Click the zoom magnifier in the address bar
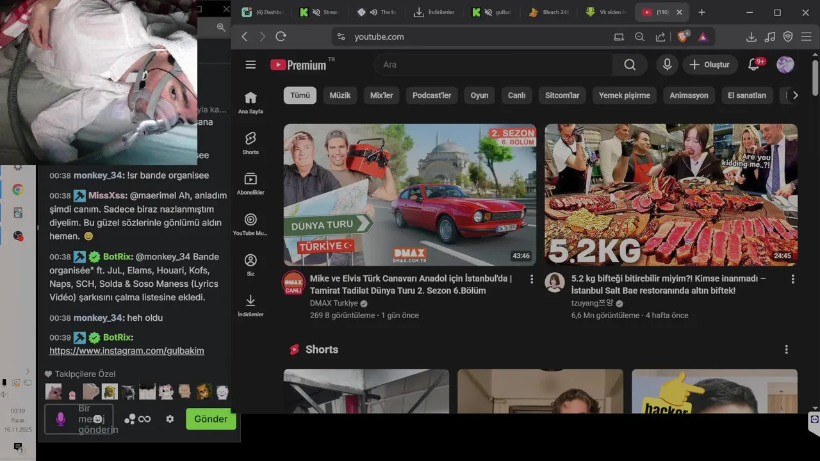The height and width of the screenshot is (461, 820). click(x=639, y=36)
